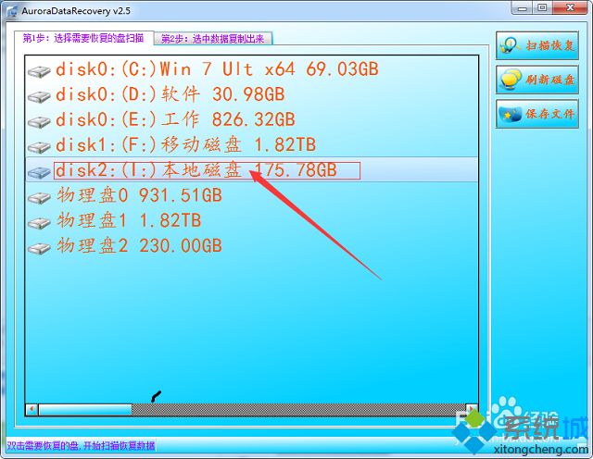Click the 刷新磁盘 button
The height and width of the screenshot is (459, 593).
tap(537, 80)
